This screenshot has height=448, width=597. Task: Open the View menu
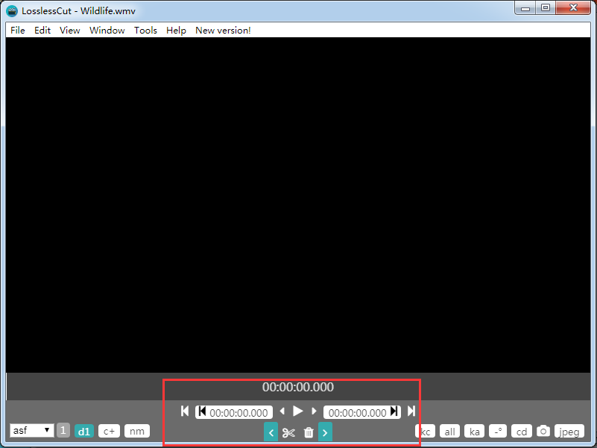tap(69, 31)
